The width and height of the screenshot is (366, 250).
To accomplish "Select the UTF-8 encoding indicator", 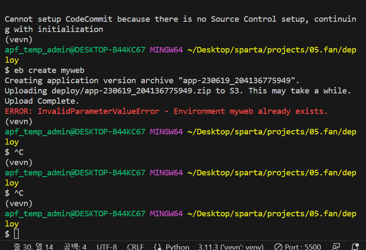I will point(107,247).
